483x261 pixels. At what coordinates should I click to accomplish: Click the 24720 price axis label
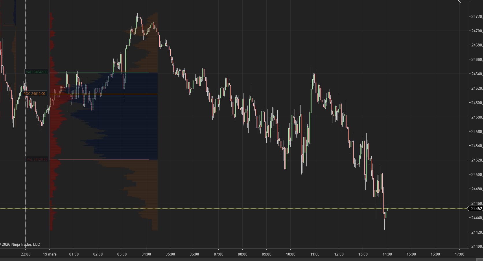[477, 16]
